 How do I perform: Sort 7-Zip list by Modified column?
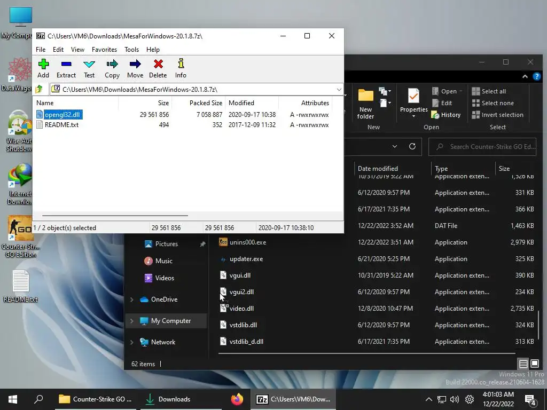(x=252, y=103)
